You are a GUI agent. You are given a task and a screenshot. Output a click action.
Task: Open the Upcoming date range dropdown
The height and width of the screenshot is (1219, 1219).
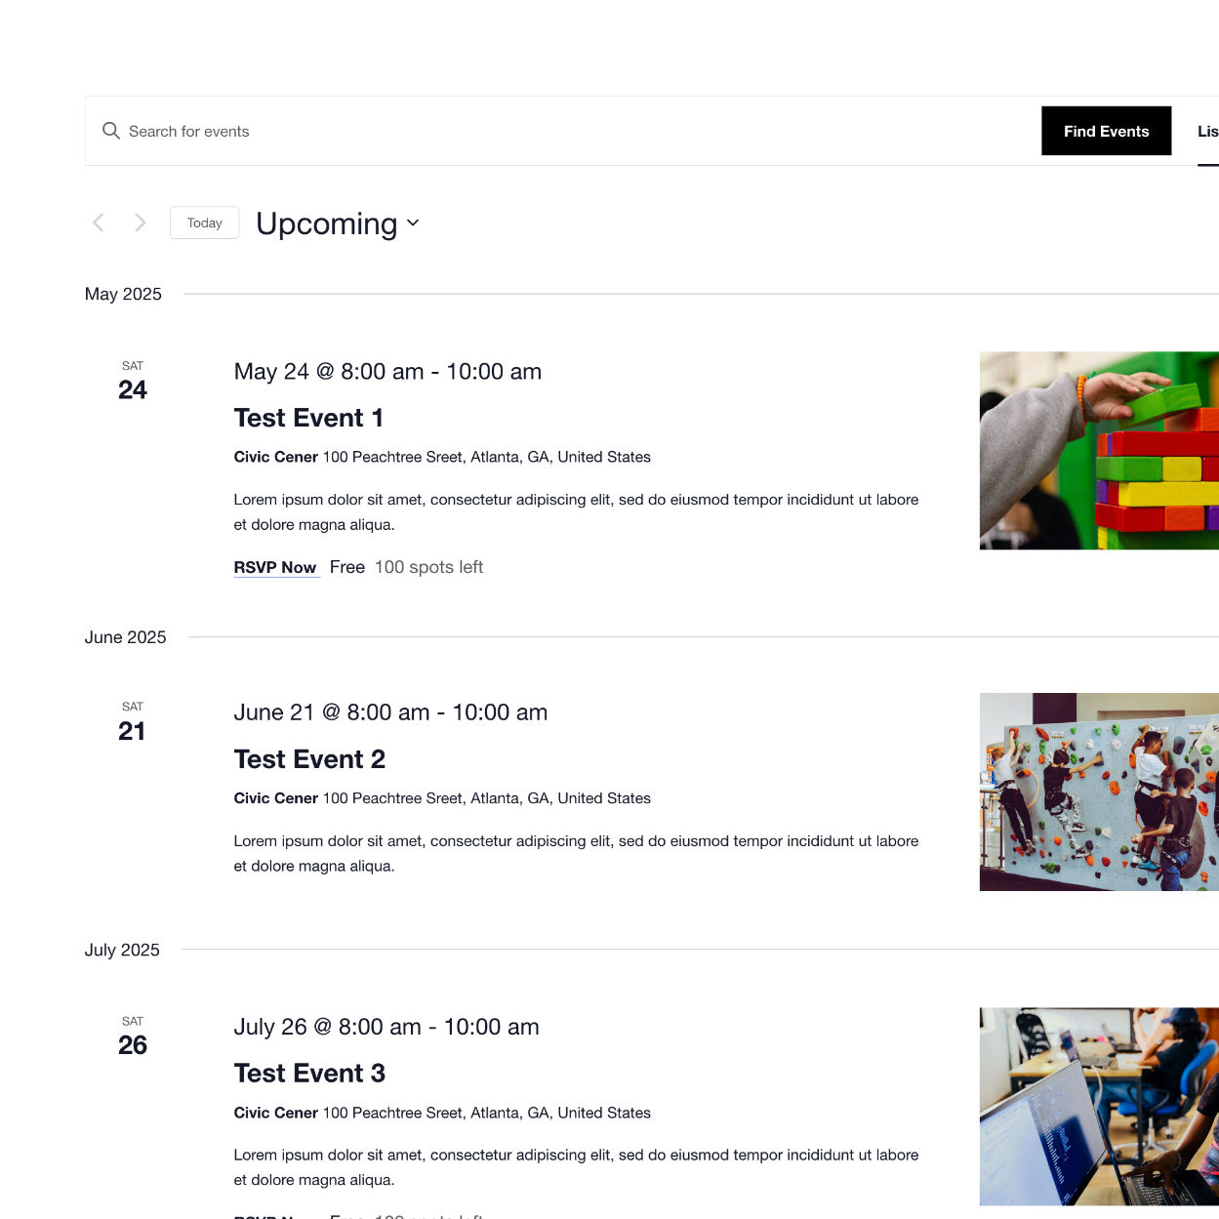pyautogui.click(x=337, y=223)
